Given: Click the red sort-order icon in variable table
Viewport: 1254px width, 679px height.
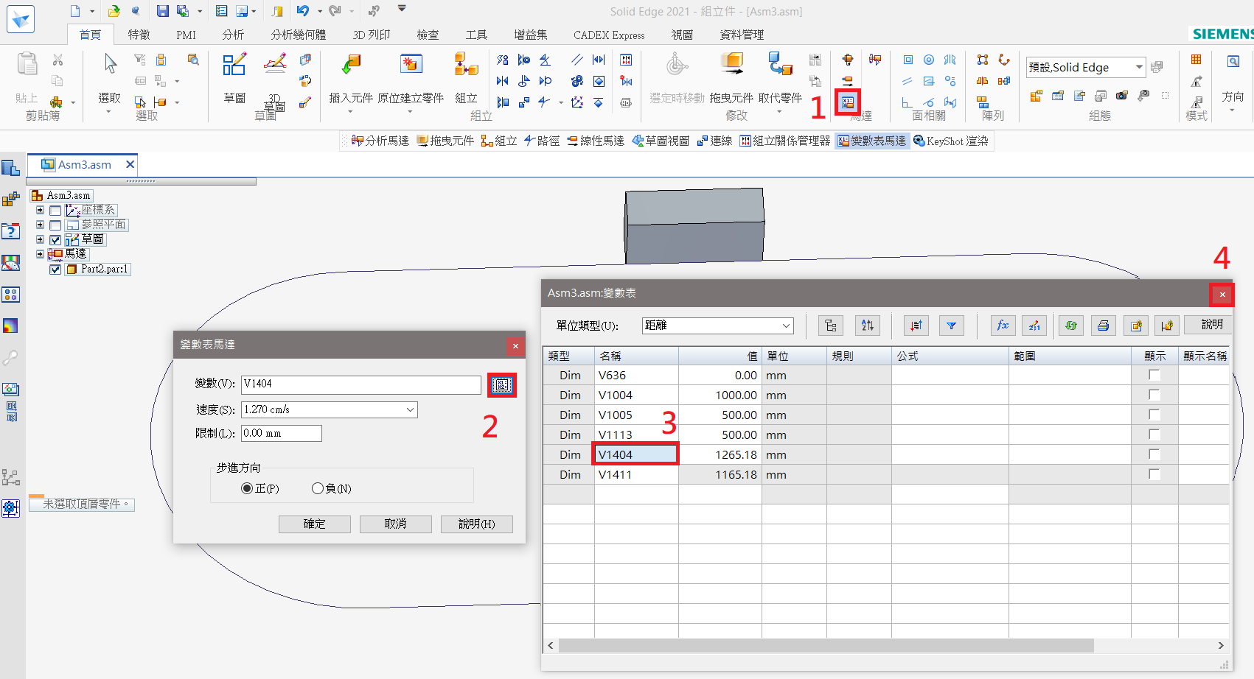Looking at the screenshot, I should pos(916,325).
